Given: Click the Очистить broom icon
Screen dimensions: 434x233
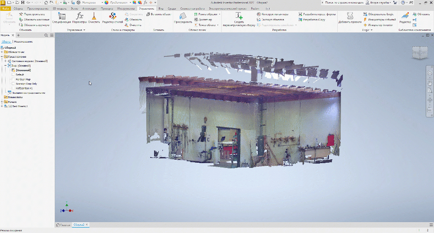Looking at the screenshot, I should (94, 16).
